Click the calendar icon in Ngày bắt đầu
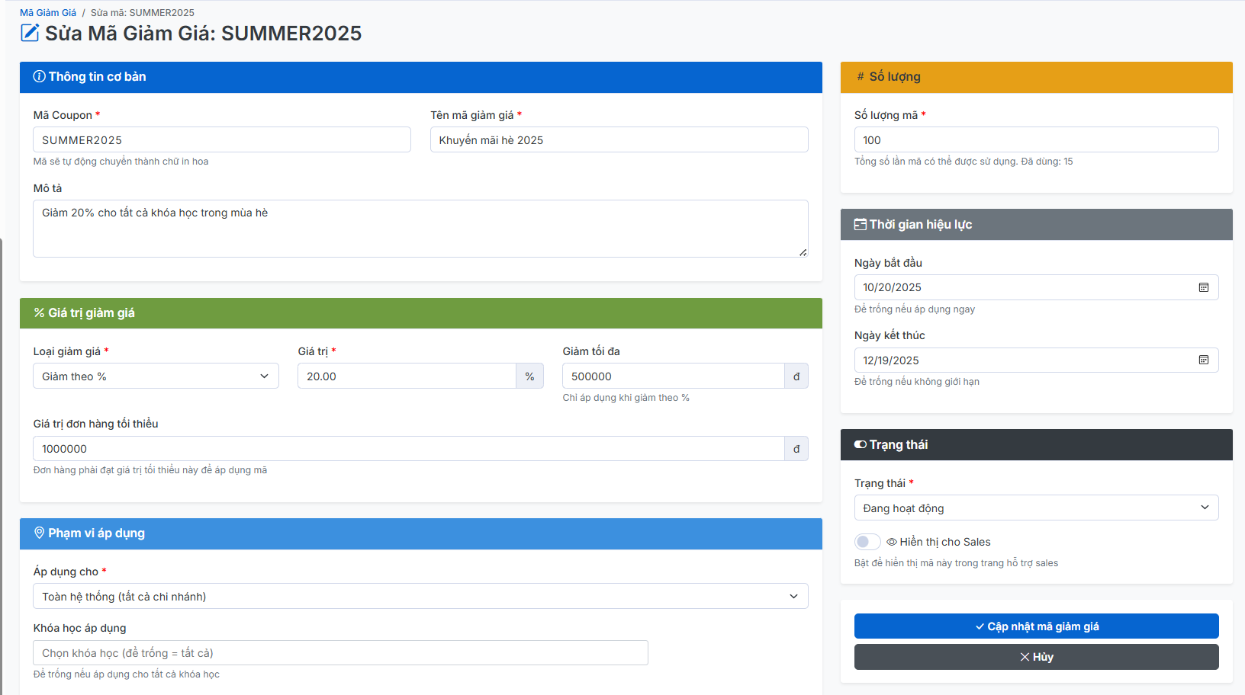 [1203, 287]
